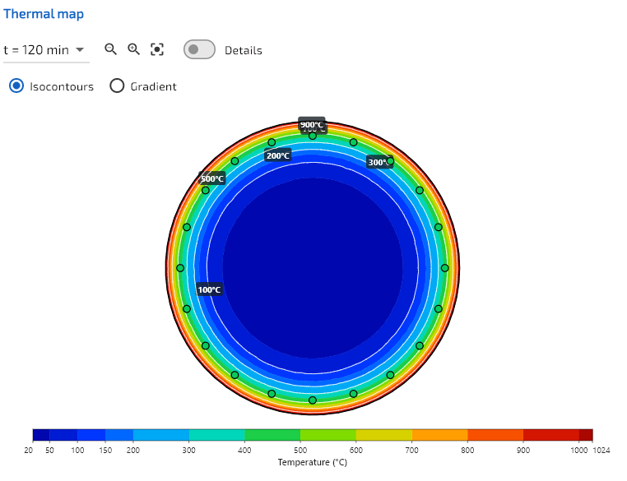The width and height of the screenshot is (627, 481).
Task: Click the dark blue 20-50 legend swatch
Action: coord(41,435)
